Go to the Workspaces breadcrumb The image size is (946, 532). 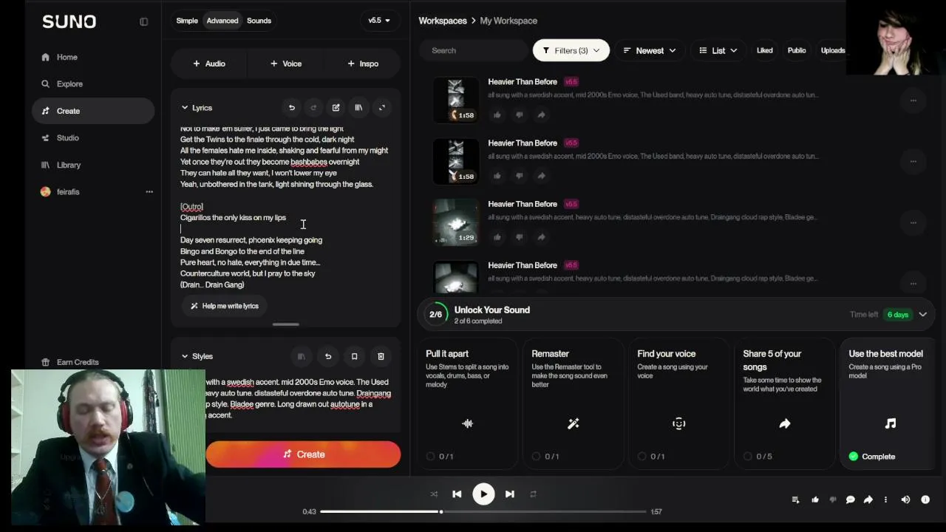(x=443, y=21)
